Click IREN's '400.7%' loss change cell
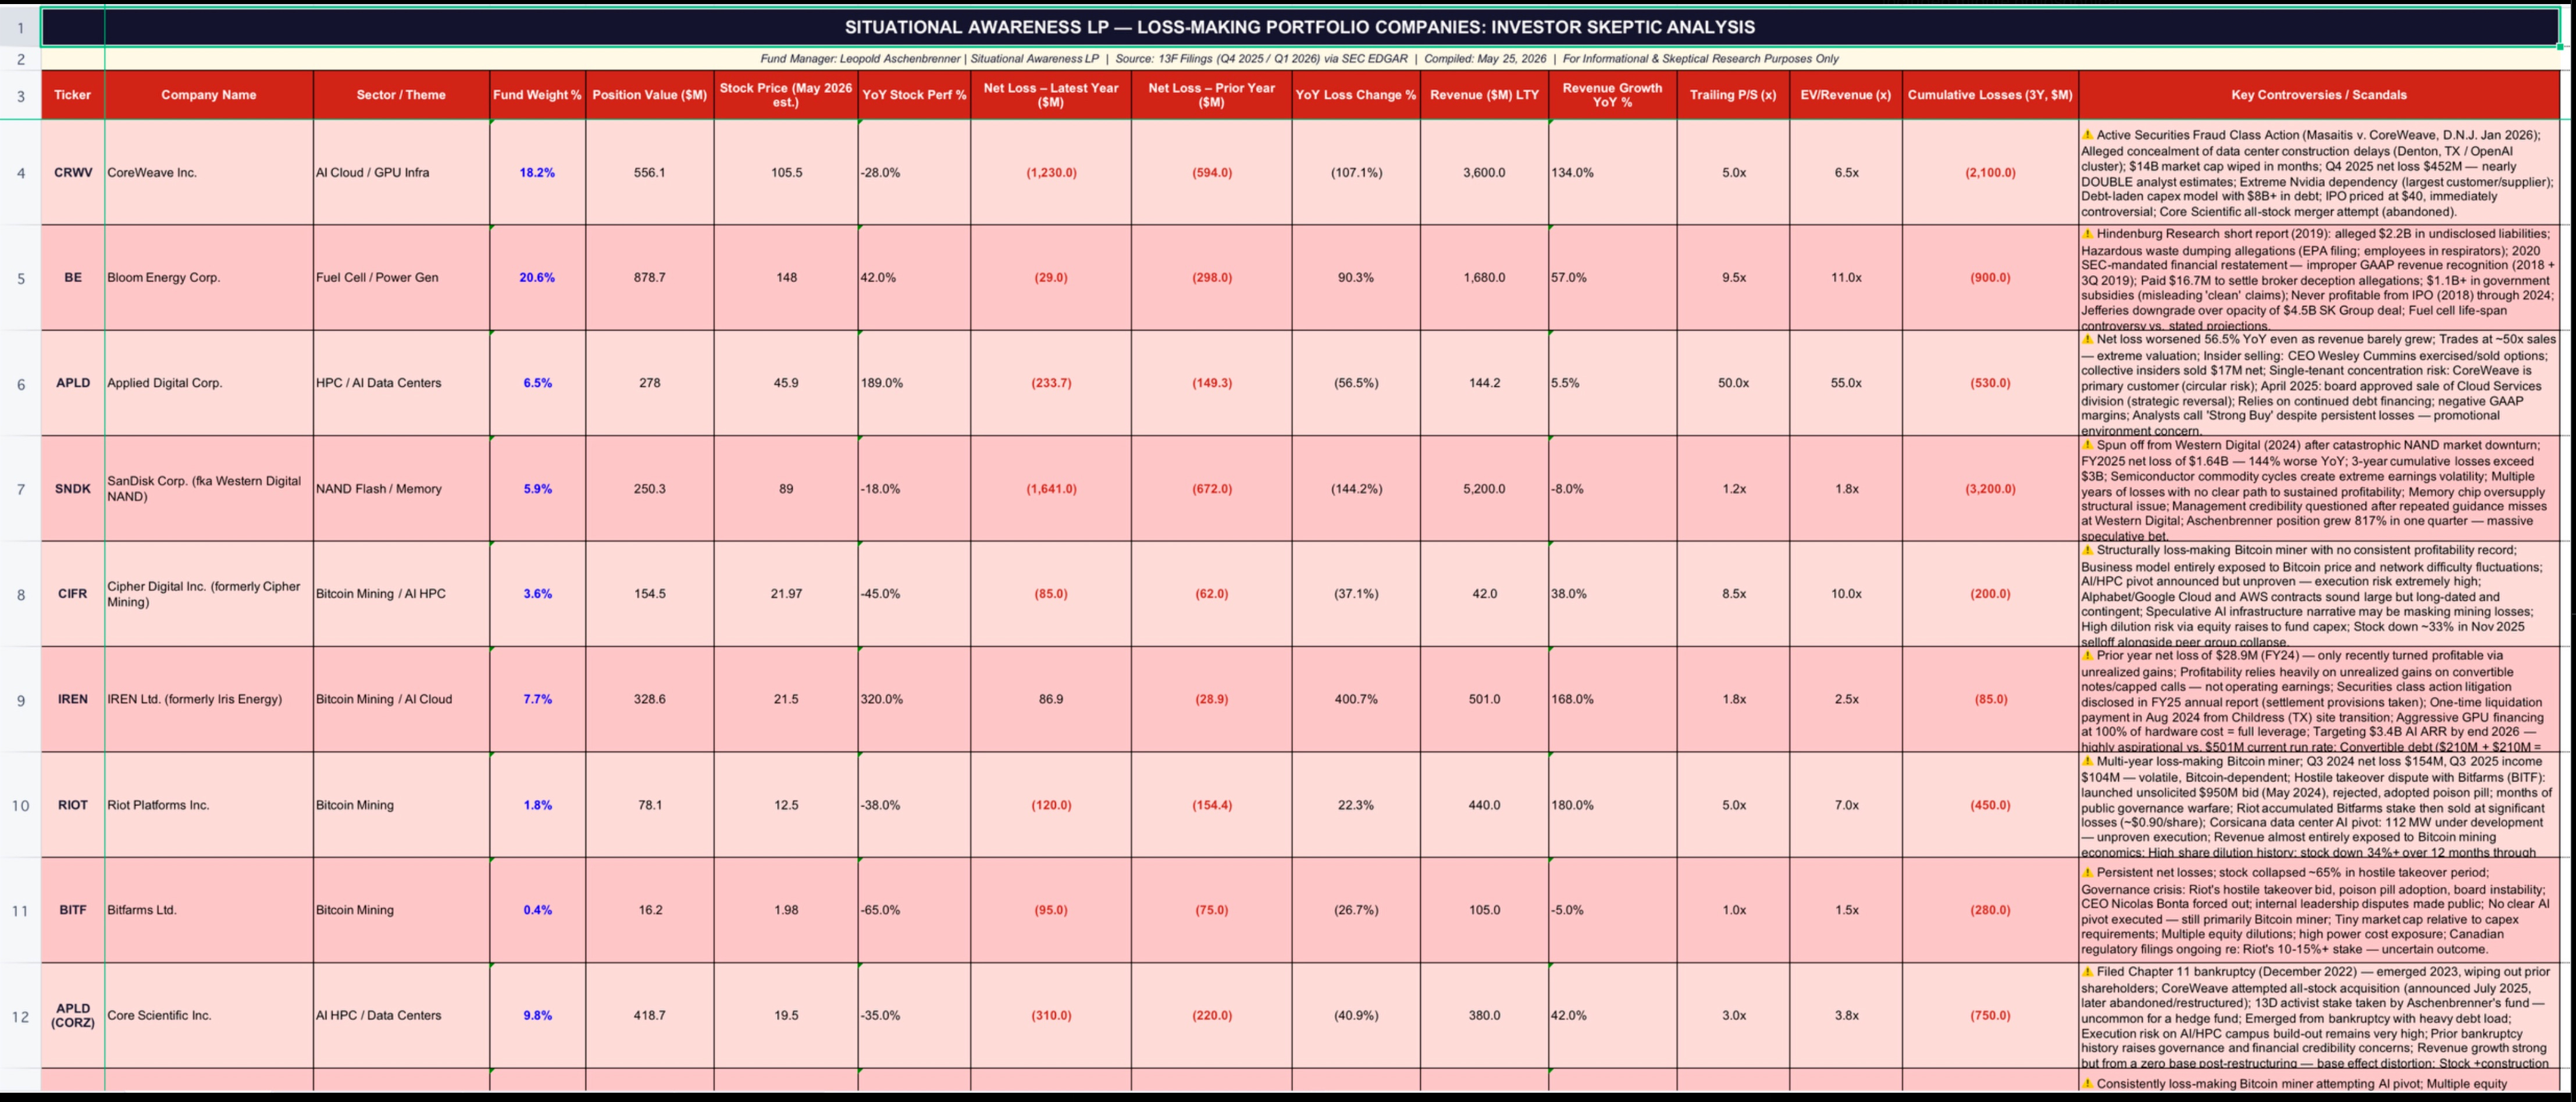Image resolution: width=2576 pixels, height=1102 pixels. click(x=1356, y=699)
